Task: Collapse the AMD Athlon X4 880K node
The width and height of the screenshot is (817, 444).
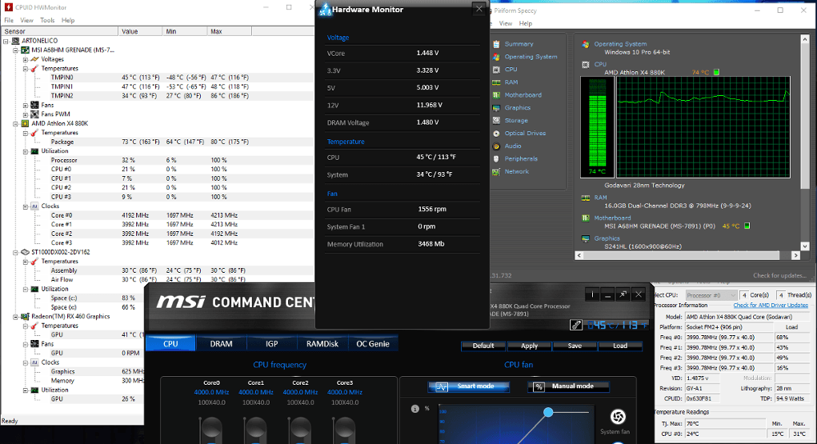Action: pyautogui.click(x=16, y=124)
